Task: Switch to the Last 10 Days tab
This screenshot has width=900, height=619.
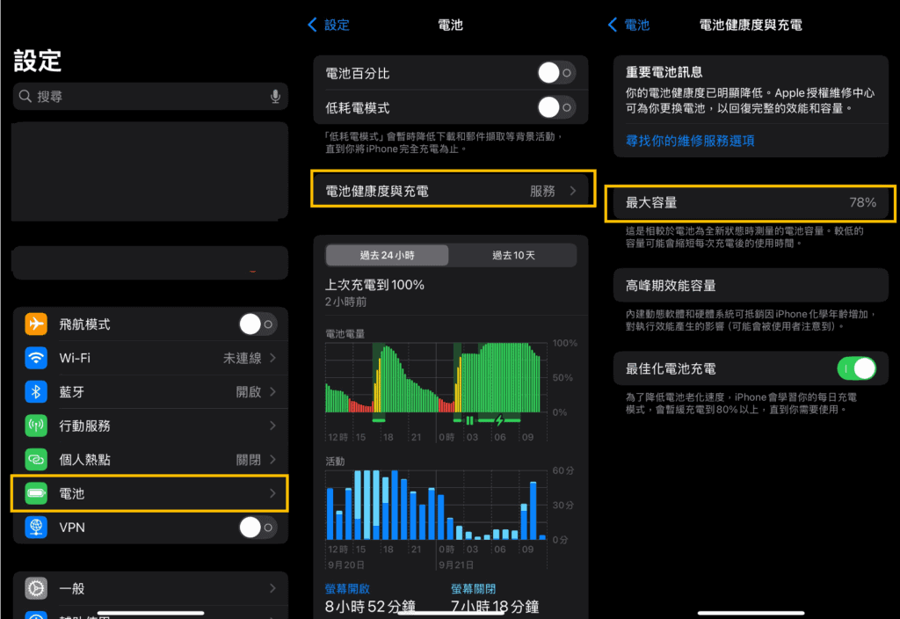Action: tap(513, 255)
